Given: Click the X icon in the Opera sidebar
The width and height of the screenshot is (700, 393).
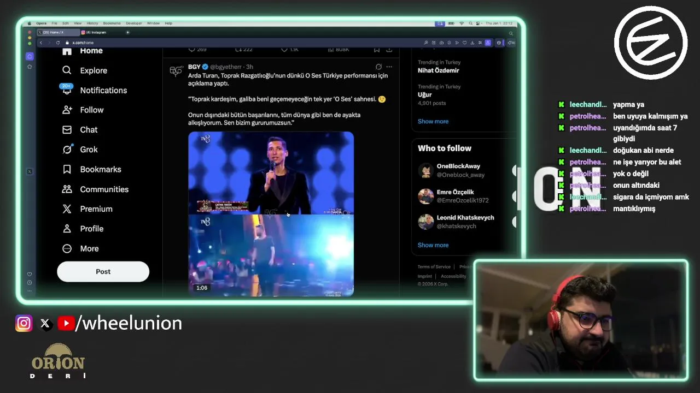Looking at the screenshot, I should point(30,171).
